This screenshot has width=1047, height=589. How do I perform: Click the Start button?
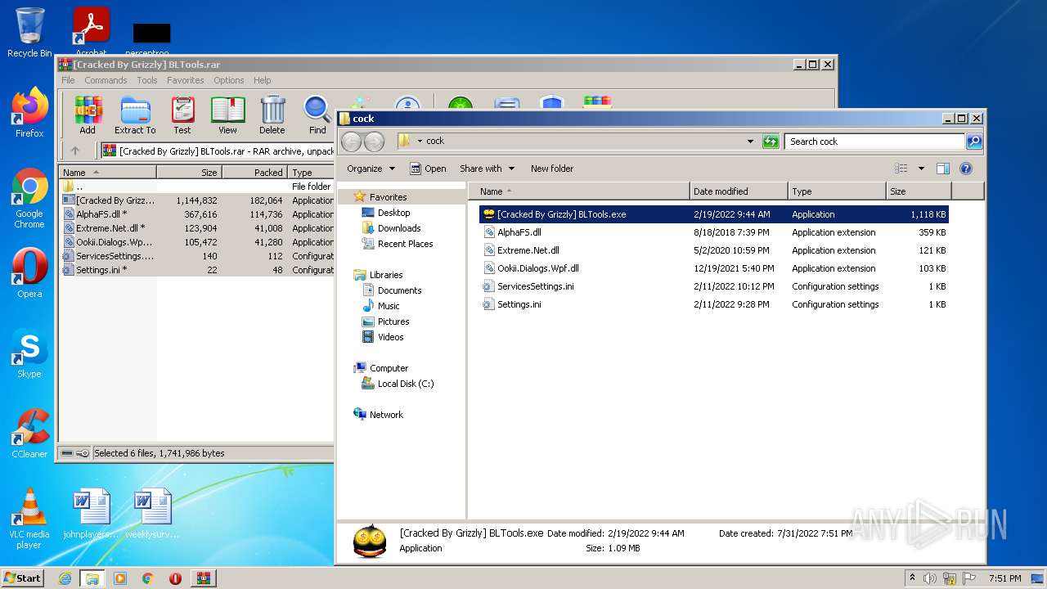tap(22, 578)
